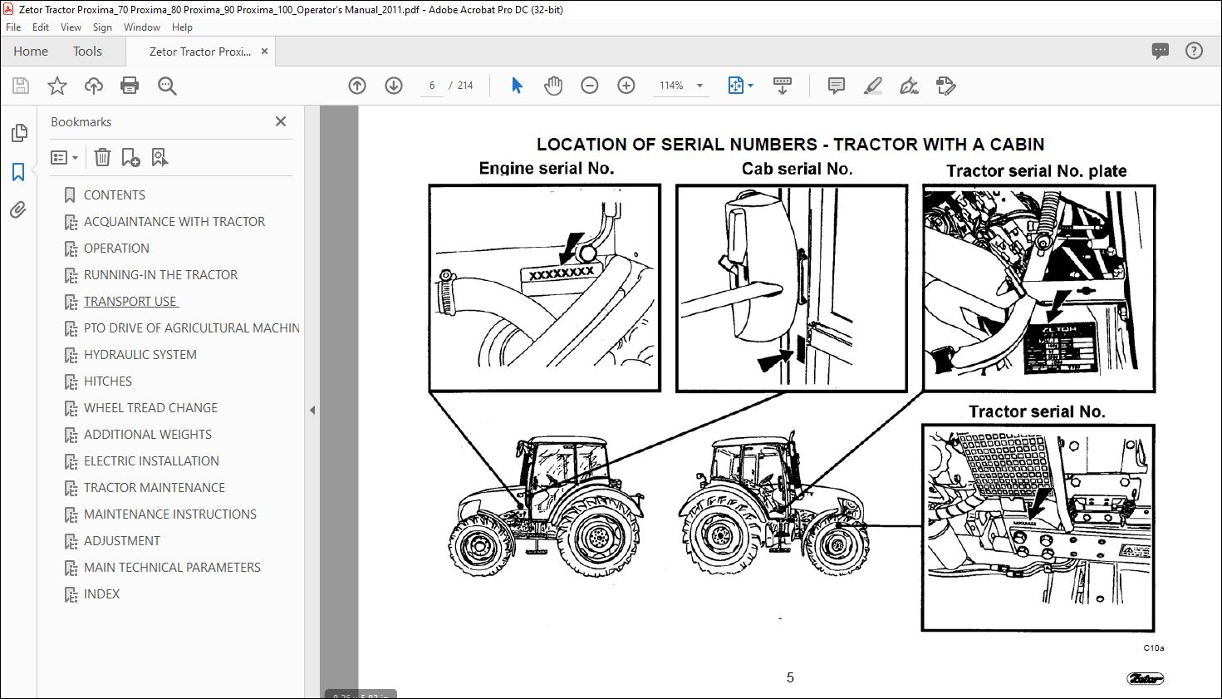
Task: Open the Help menu
Action: [182, 27]
